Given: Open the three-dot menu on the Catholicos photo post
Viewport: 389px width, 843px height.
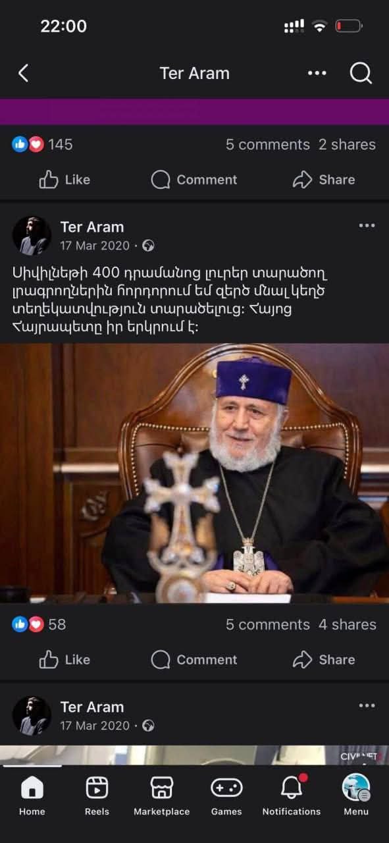Looking at the screenshot, I should pos(367,226).
